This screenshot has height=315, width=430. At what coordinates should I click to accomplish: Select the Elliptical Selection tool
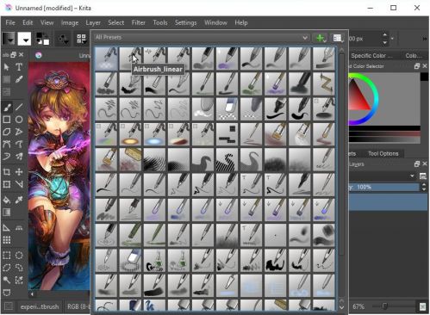[x=19, y=256]
